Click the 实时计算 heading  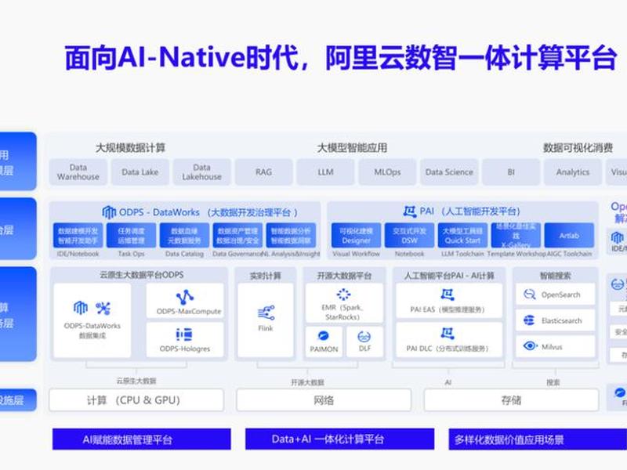266,276
